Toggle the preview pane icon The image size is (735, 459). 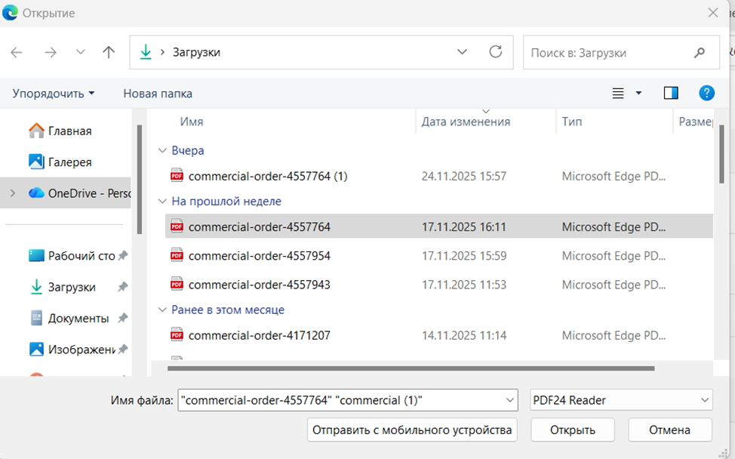click(671, 93)
